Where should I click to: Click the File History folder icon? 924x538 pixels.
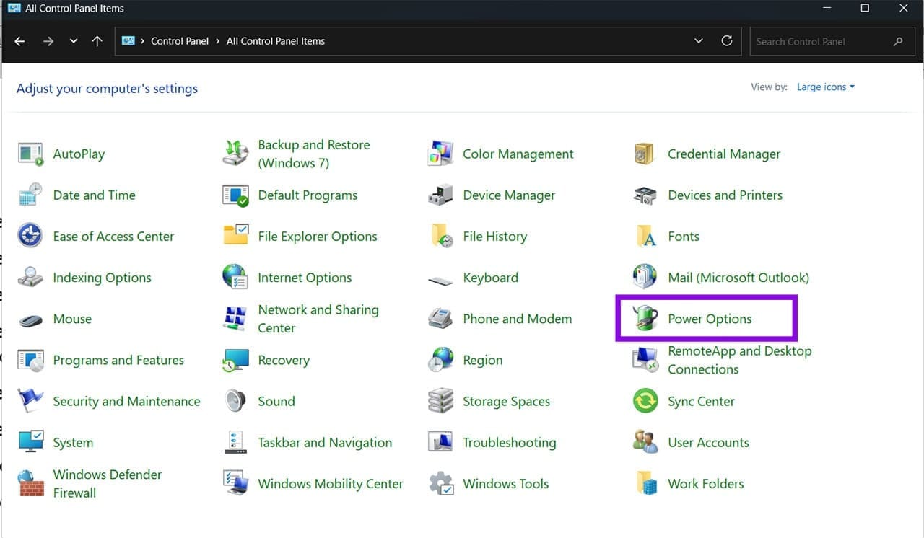pyautogui.click(x=440, y=236)
